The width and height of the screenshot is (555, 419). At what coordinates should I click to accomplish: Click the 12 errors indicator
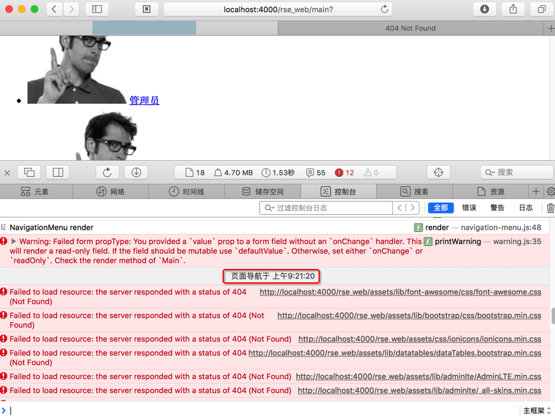coord(345,172)
